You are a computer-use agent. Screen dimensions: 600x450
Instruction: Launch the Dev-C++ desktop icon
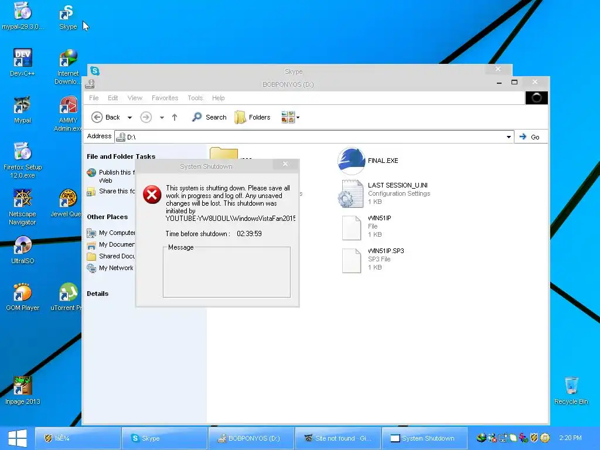coord(23,62)
